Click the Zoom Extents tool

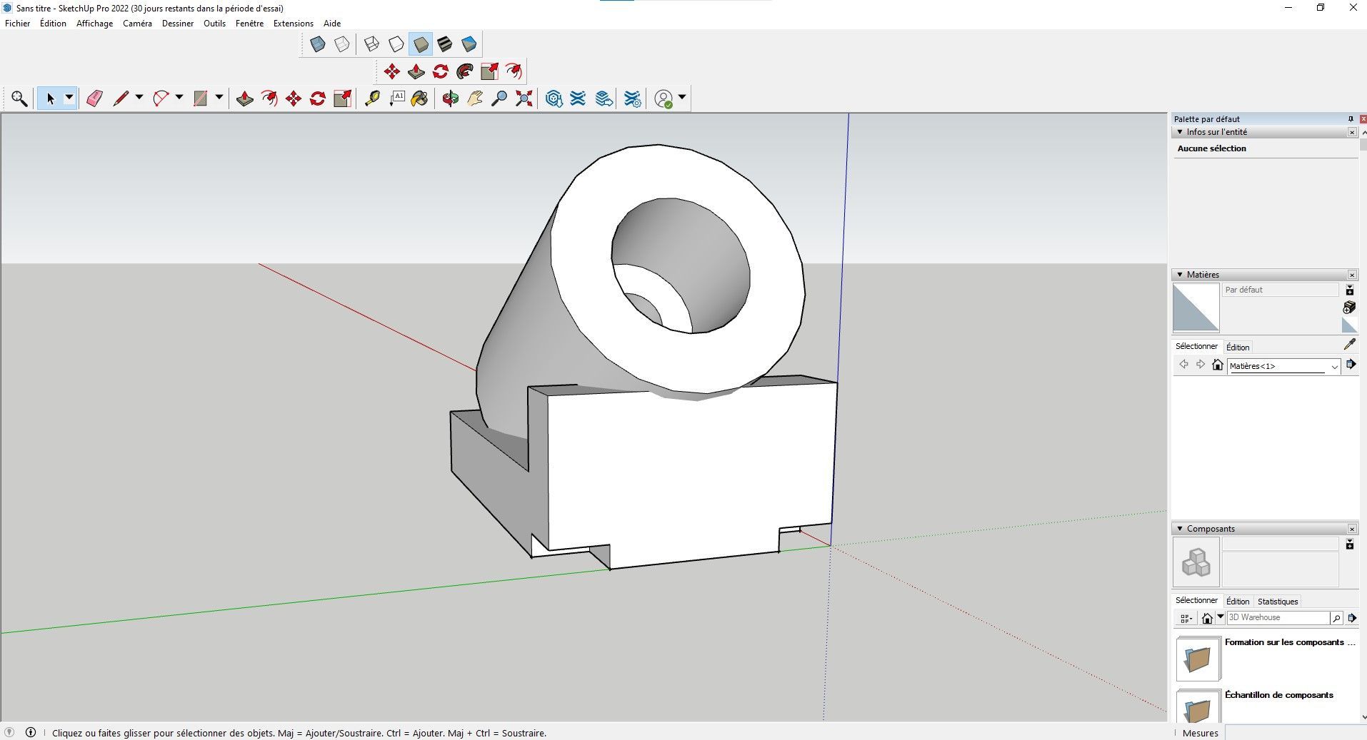click(524, 98)
